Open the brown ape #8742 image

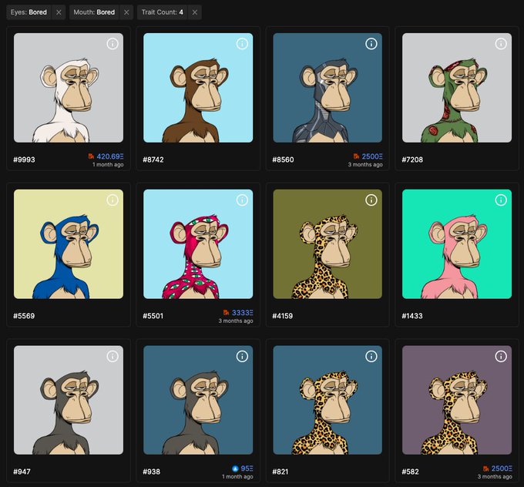(198, 88)
